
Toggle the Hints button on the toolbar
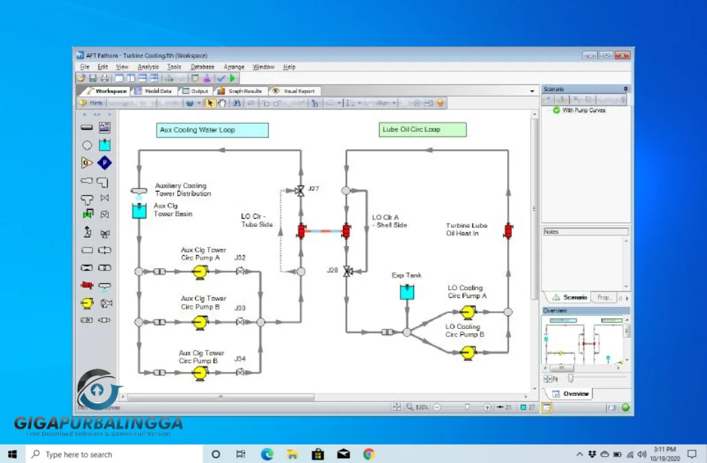pyautogui.click(x=91, y=103)
